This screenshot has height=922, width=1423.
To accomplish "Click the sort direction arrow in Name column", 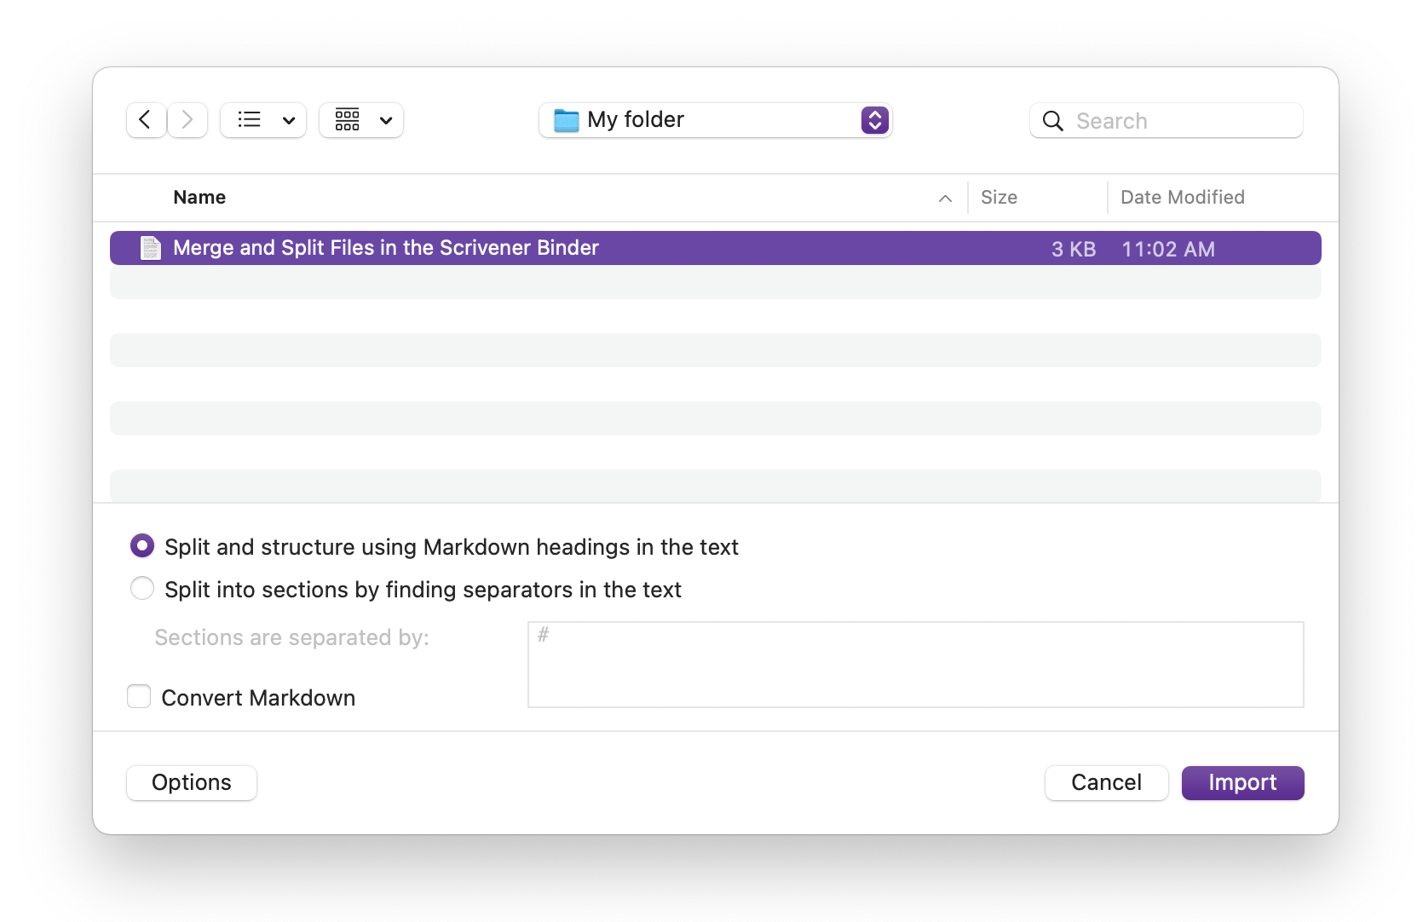I will (944, 198).
